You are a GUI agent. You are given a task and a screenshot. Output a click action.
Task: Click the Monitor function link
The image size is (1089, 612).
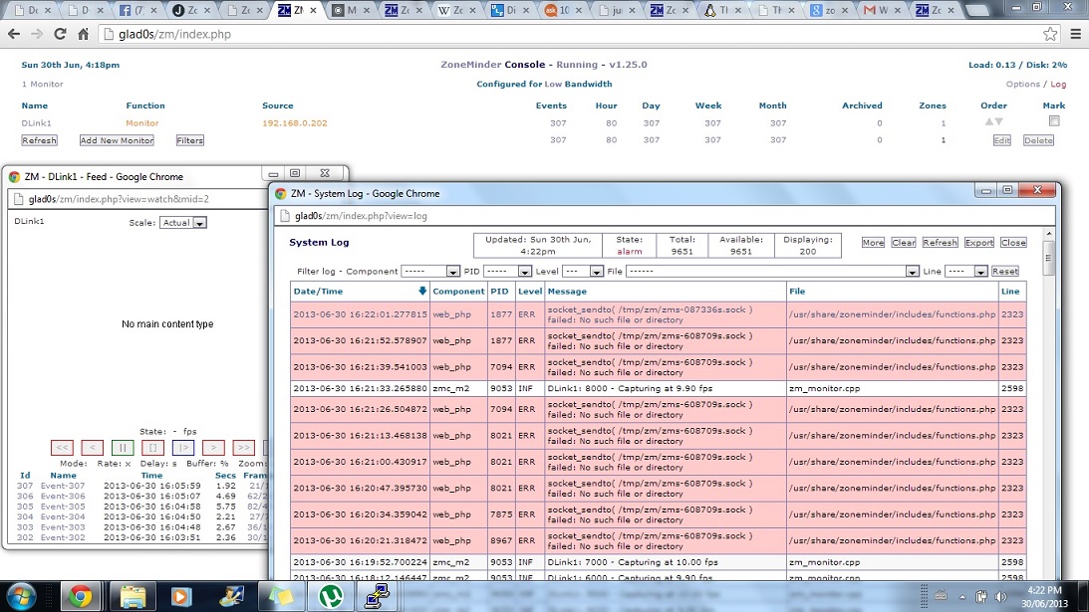coord(141,122)
